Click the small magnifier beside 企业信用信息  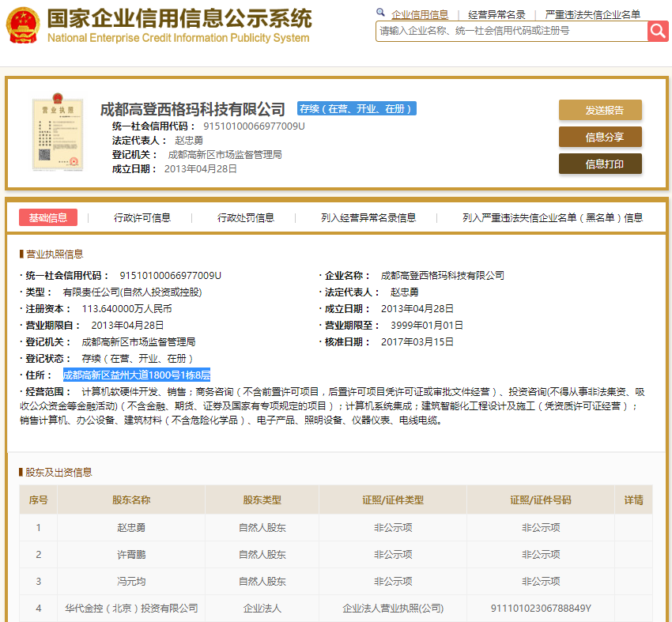pos(380,13)
